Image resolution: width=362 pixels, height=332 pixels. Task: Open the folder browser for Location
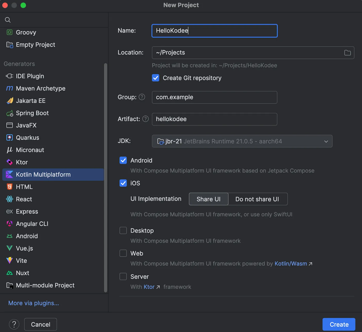347,53
